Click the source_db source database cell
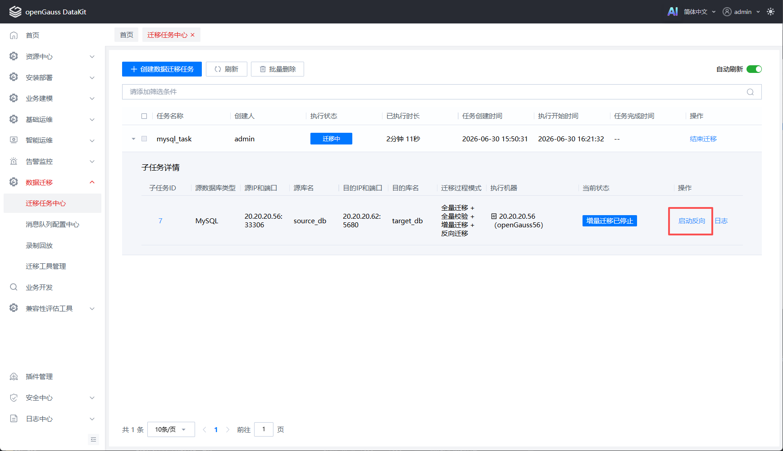The width and height of the screenshot is (783, 451). click(x=310, y=221)
